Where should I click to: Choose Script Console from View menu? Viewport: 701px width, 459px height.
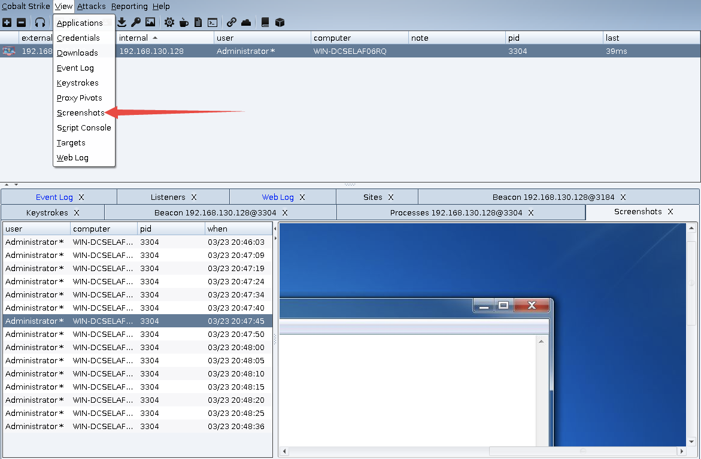click(84, 128)
